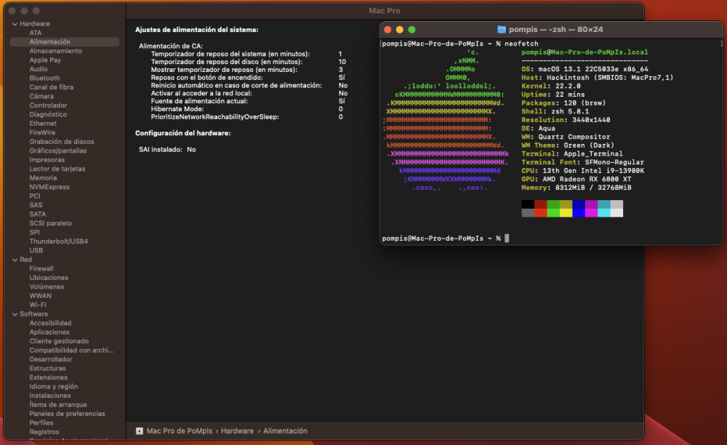Screen dimensions: 727x445
Task: Open Impresoras in the sidebar
Action: [47, 159]
